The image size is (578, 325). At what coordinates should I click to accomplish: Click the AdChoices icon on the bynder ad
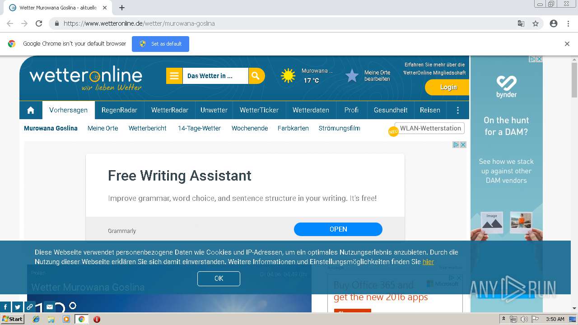[x=532, y=59]
